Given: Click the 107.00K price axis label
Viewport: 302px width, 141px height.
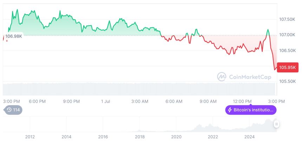Looking at the screenshot, I should 287,35.
